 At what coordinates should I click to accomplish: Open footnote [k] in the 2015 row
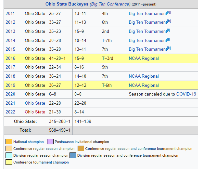point(169,48)
